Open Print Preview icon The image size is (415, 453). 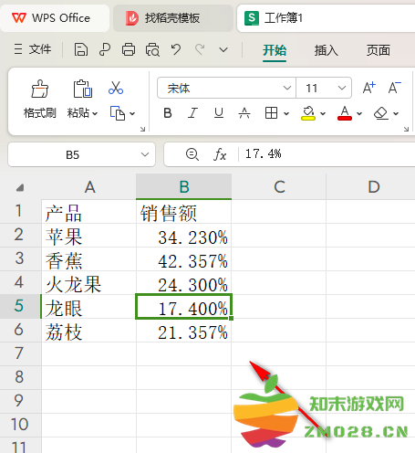click(x=152, y=49)
